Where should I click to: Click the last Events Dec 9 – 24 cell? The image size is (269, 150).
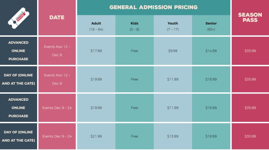(x=57, y=136)
